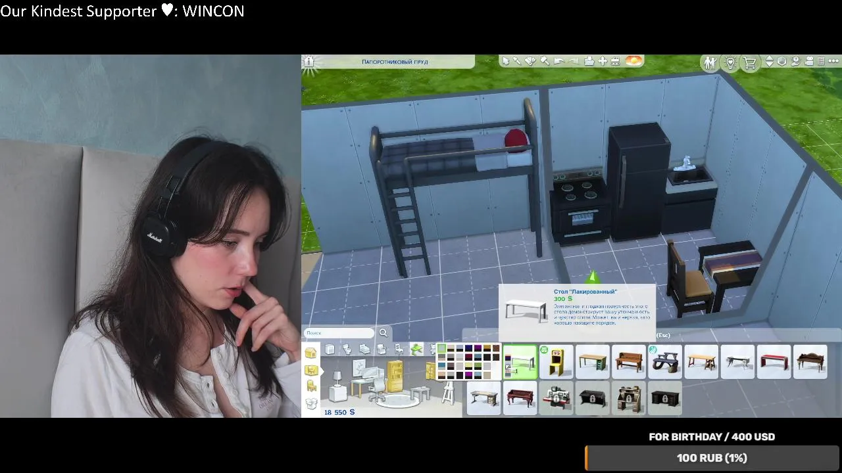The width and height of the screenshot is (842, 473).
Task: Cycle wall view with the cube icon
Action: (x=782, y=62)
